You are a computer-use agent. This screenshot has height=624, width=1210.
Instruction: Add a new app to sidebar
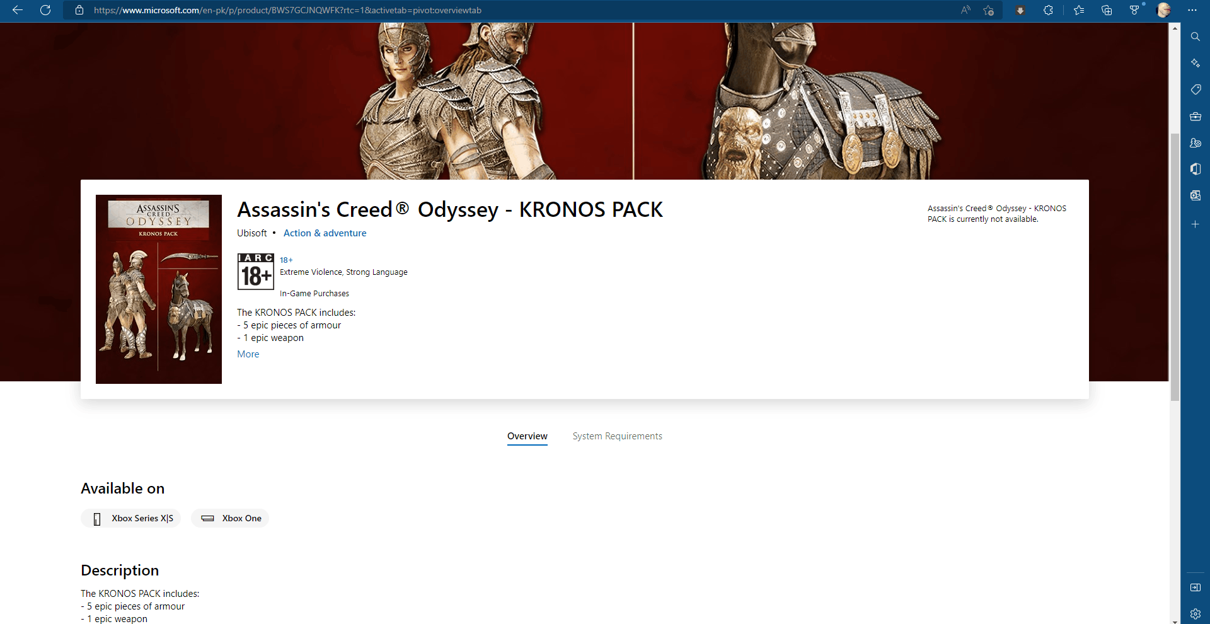point(1196,224)
